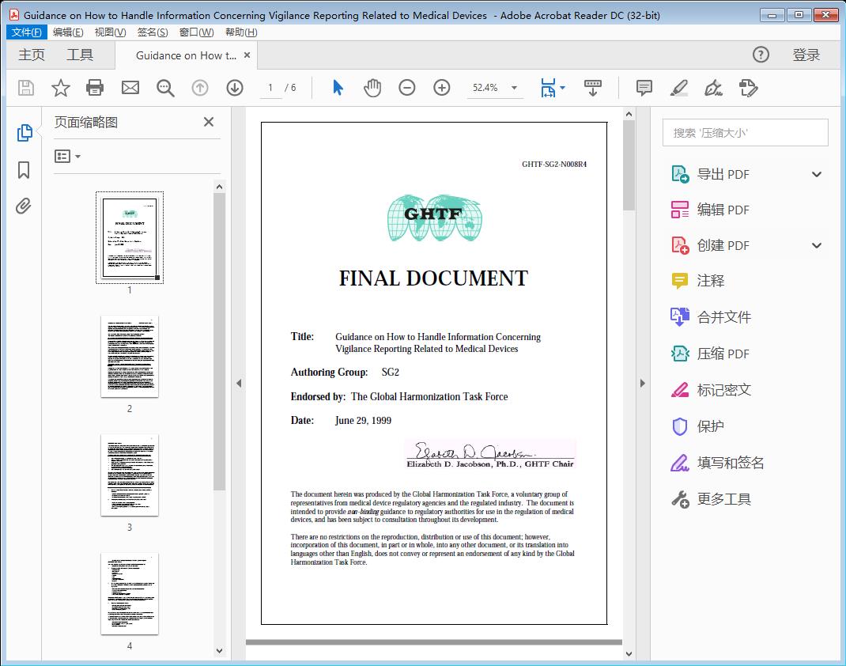This screenshot has height=666, width=846.
Task: Open the bookmarks panel
Action: [x=24, y=169]
